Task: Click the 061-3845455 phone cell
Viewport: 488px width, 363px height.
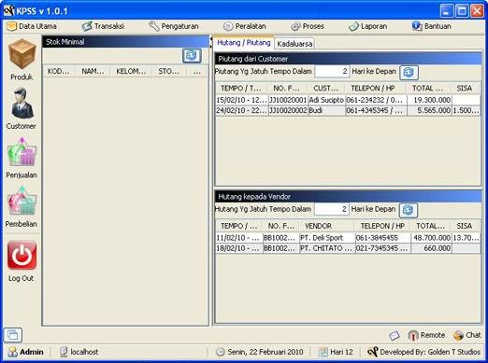Action: click(383, 238)
